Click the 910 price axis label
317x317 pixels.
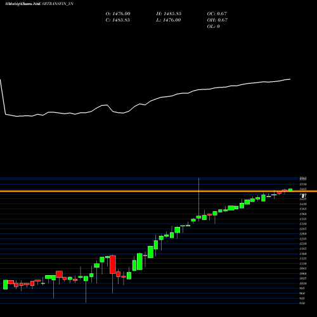(302, 303)
